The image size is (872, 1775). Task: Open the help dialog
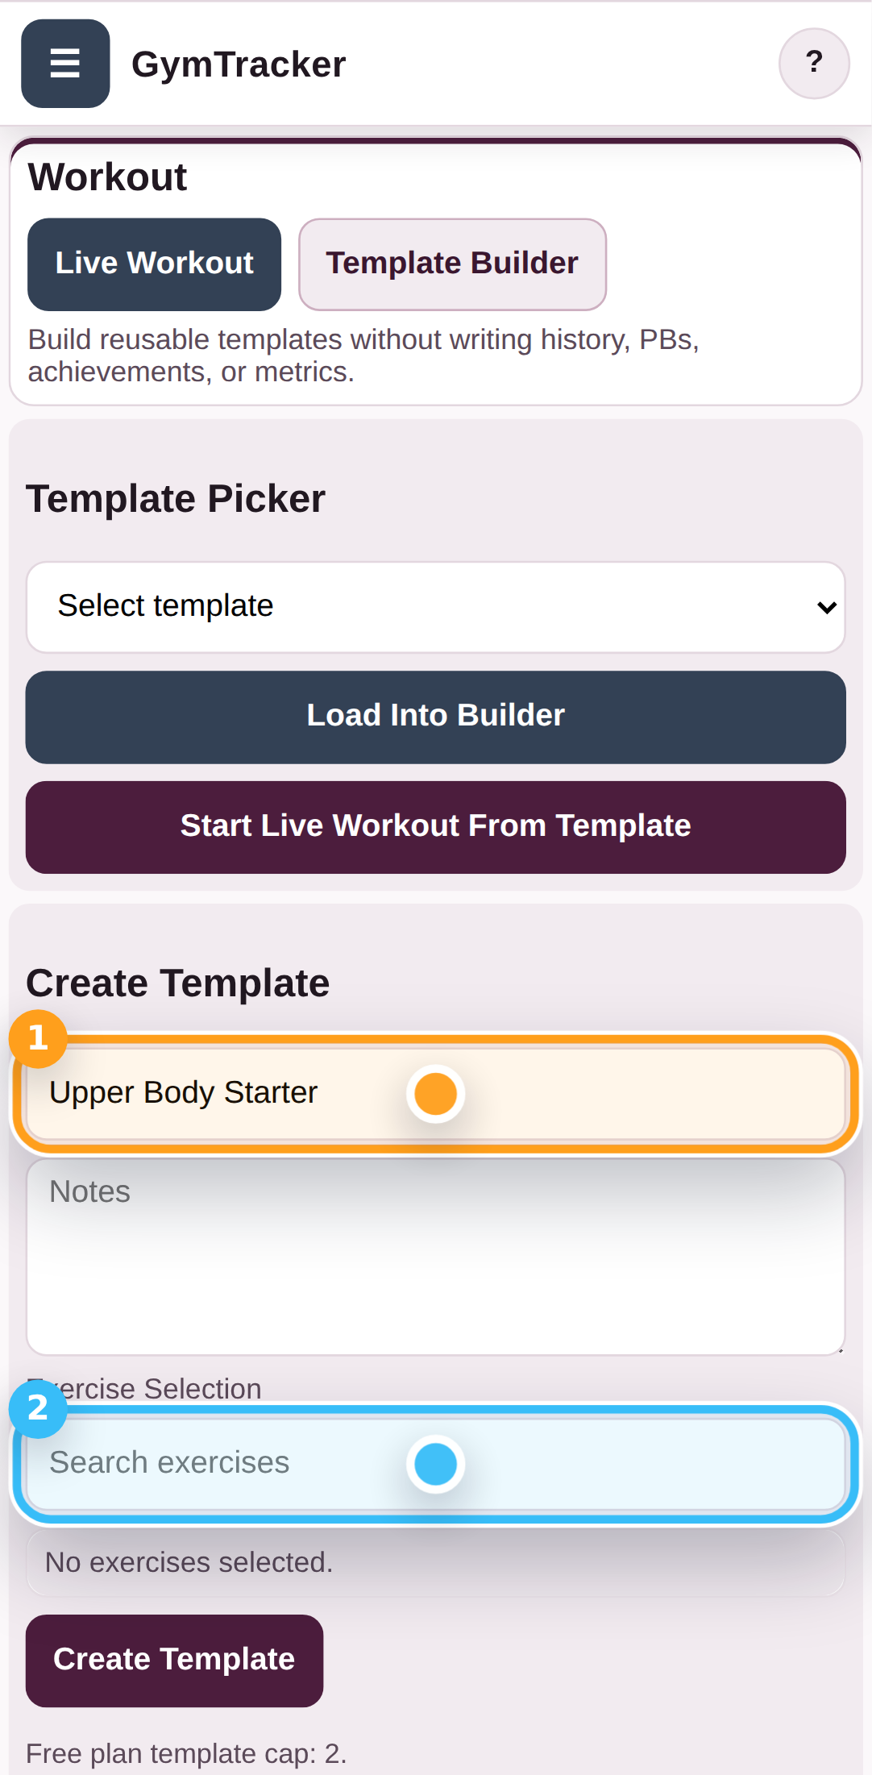pos(814,61)
